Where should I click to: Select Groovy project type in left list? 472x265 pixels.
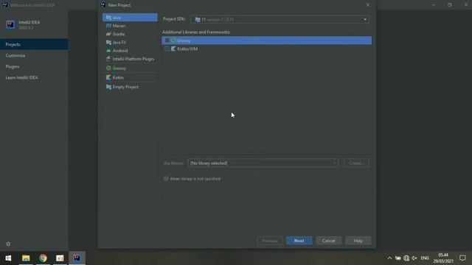[x=130, y=68]
